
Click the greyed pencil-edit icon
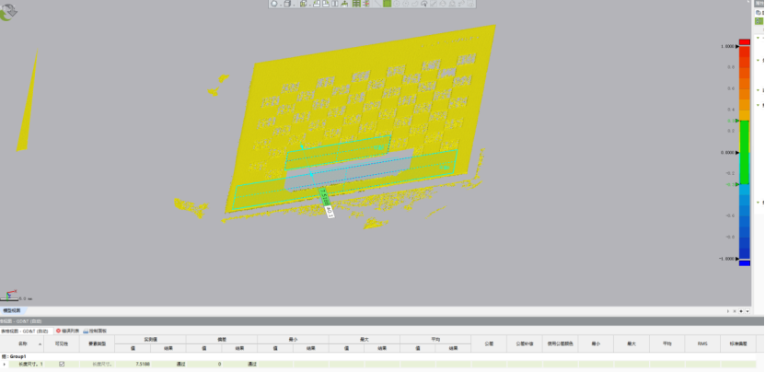click(x=434, y=4)
